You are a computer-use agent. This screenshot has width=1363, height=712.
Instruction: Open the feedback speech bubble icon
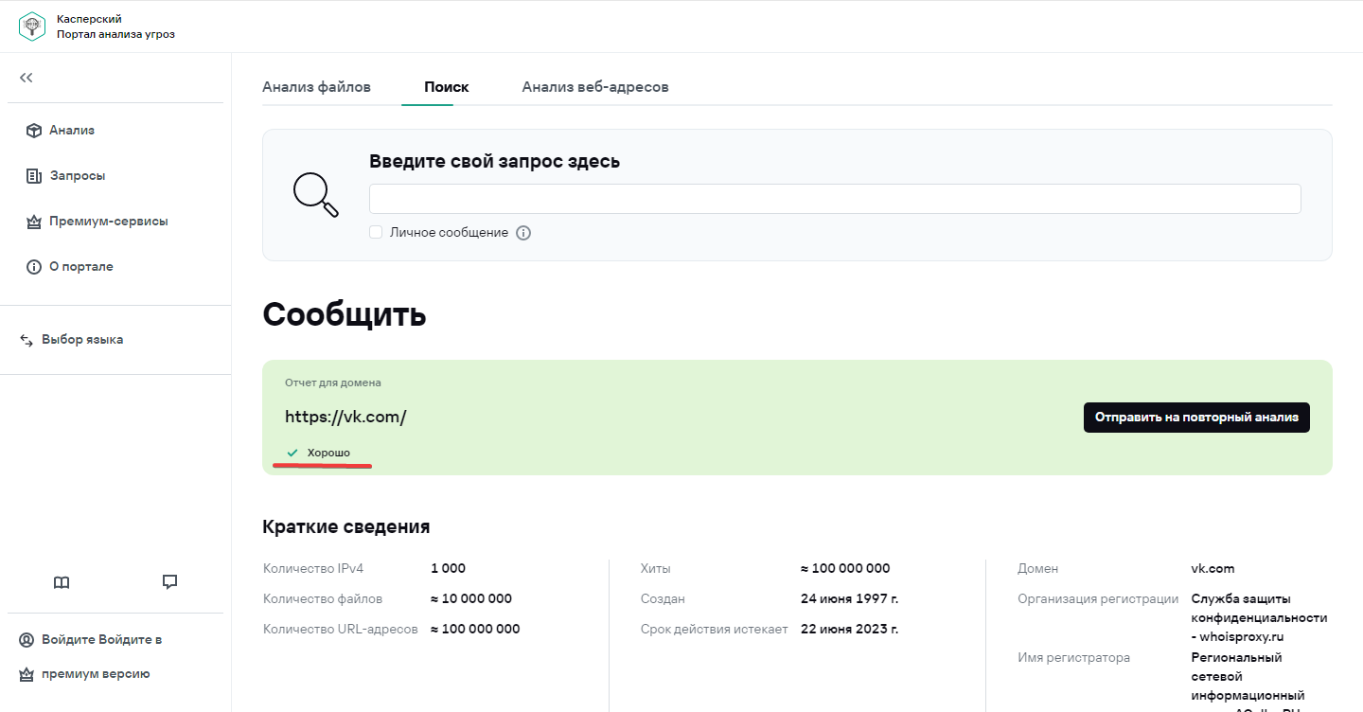point(170,582)
